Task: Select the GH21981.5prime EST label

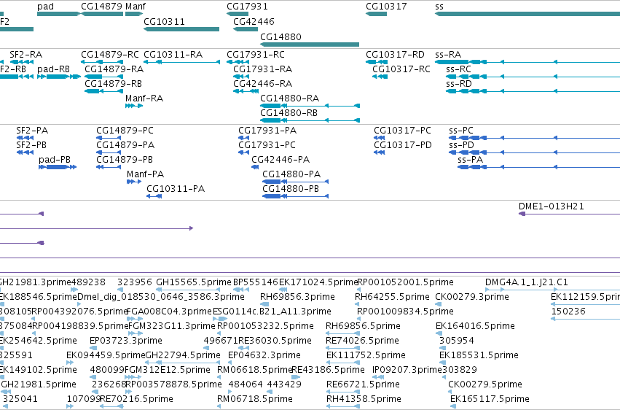Action: click(x=39, y=385)
